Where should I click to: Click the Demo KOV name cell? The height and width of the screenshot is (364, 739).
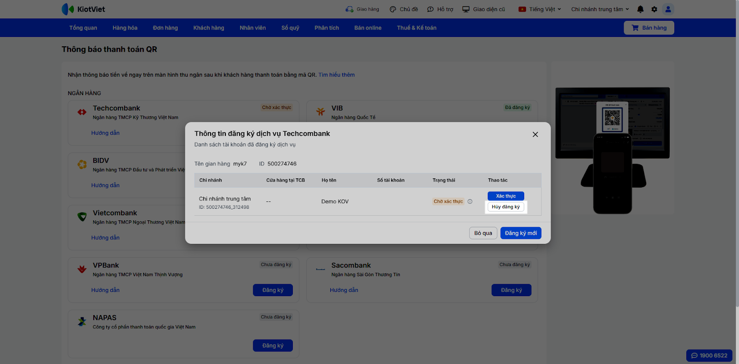click(335, 201)
